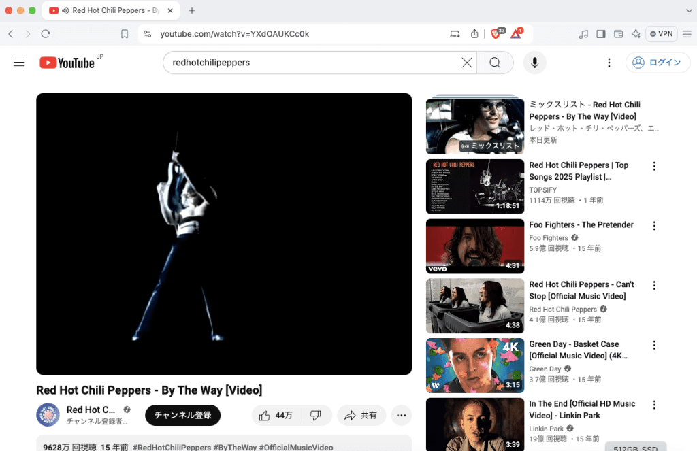Open options menu on the Foo Fighters suggestion
The image size is (697, 451).
click(654, 226)
